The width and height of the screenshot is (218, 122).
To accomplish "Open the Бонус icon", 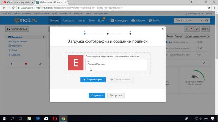I will tap(150, 20).
